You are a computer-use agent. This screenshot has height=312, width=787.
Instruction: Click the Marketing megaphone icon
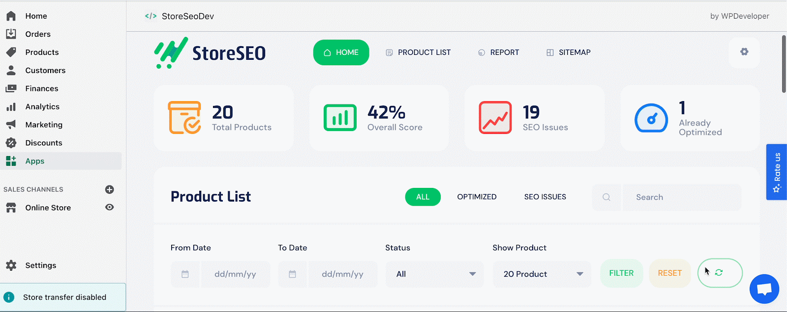[x=11, y=125]
